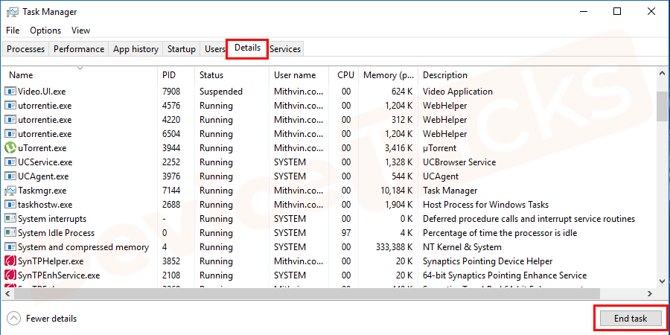The image size is (670, 335).
Task: Click the Task Manager title bar icon
Action: (x=13, y=11)
